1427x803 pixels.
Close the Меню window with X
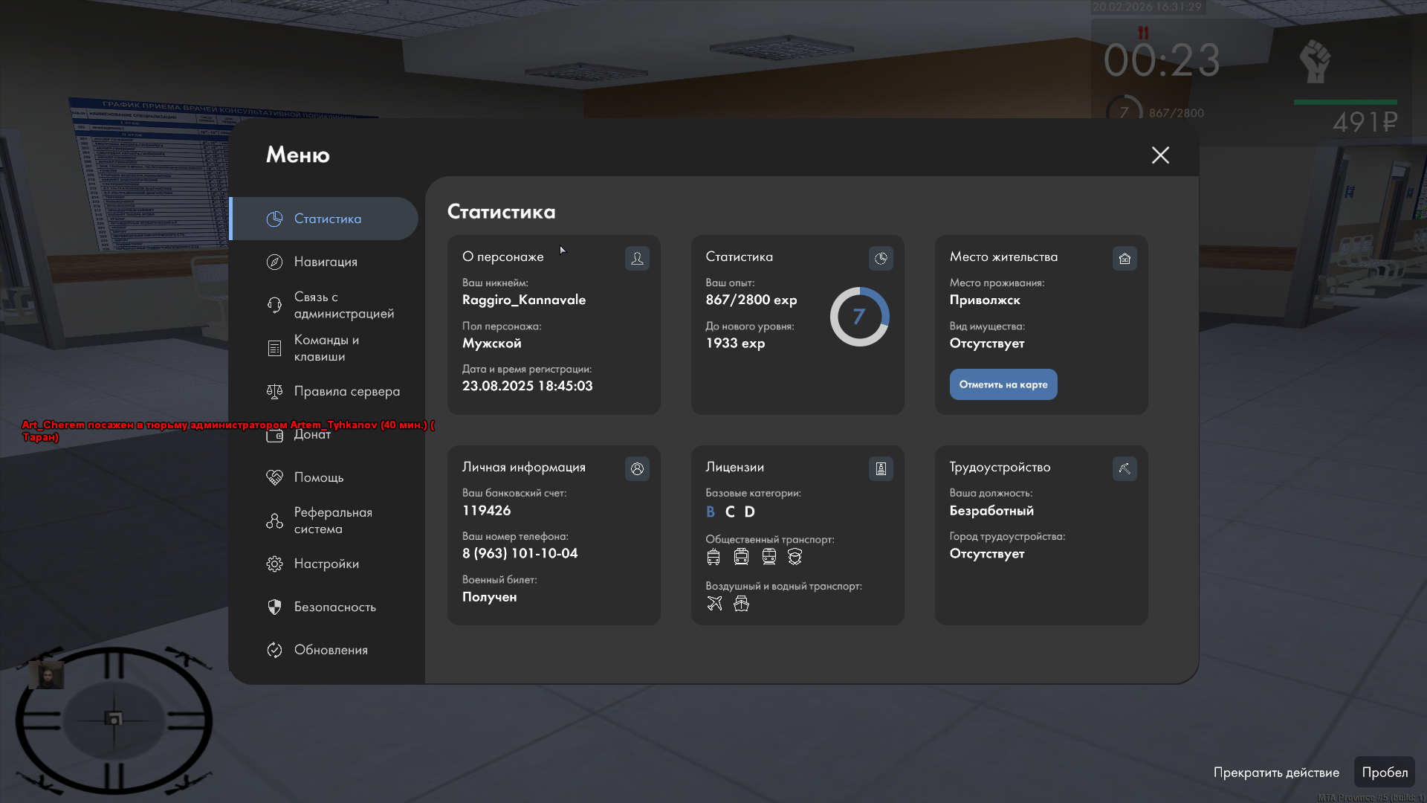[x=1160, y=155]
